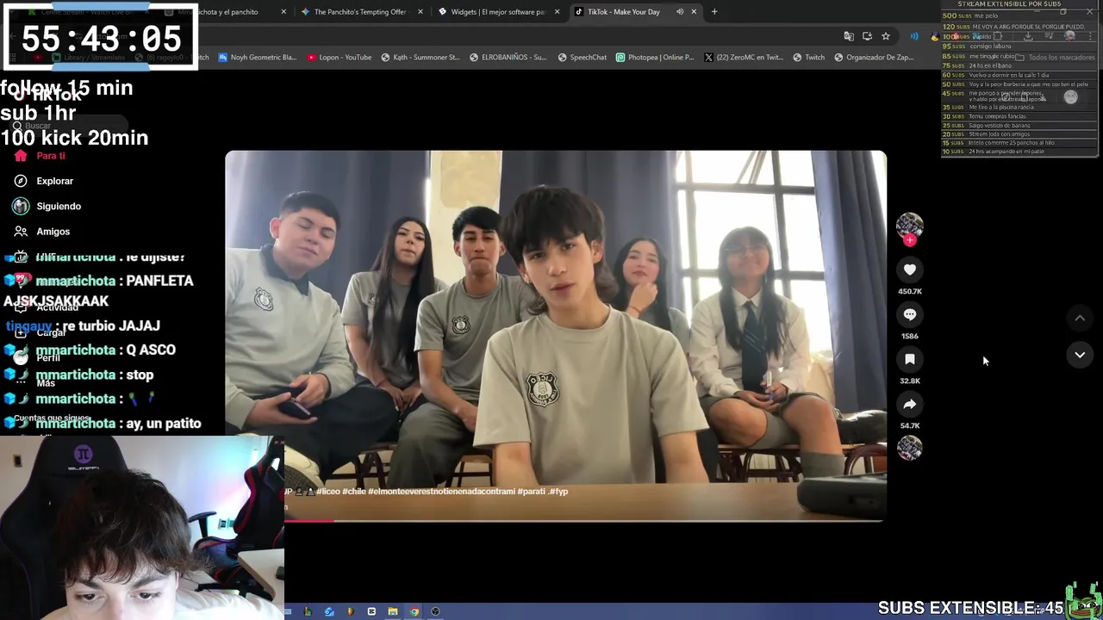The image size is (1103, 620).
Task: Open ELROBANIÑOS bookmark
Action: (x=508, y=58)
